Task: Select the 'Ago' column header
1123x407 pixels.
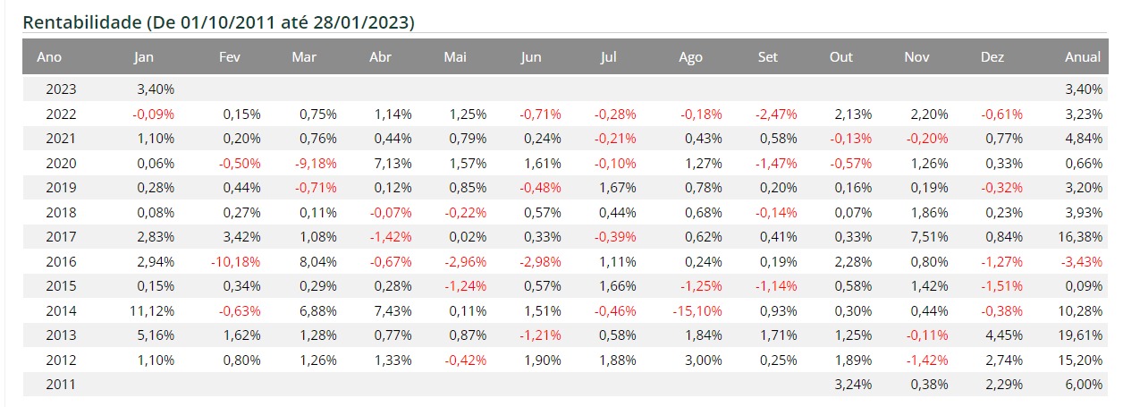Action: (x=690, y=57)
